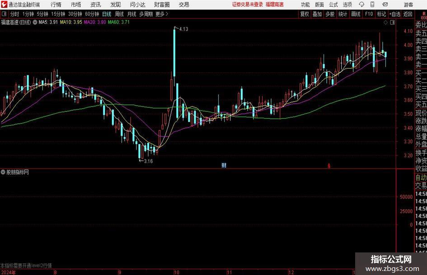Open the MA indicator dropdown circle
The width and height of the screenshot is (427, 275).
(x=35, y=22)
